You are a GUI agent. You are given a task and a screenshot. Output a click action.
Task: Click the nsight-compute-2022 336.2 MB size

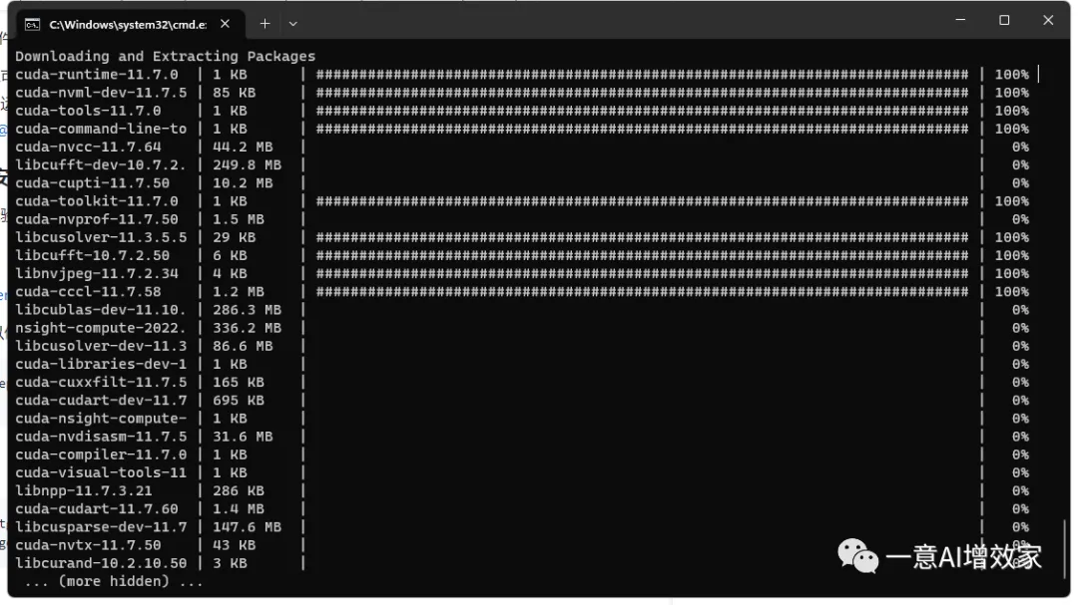[x=247, y=328]
